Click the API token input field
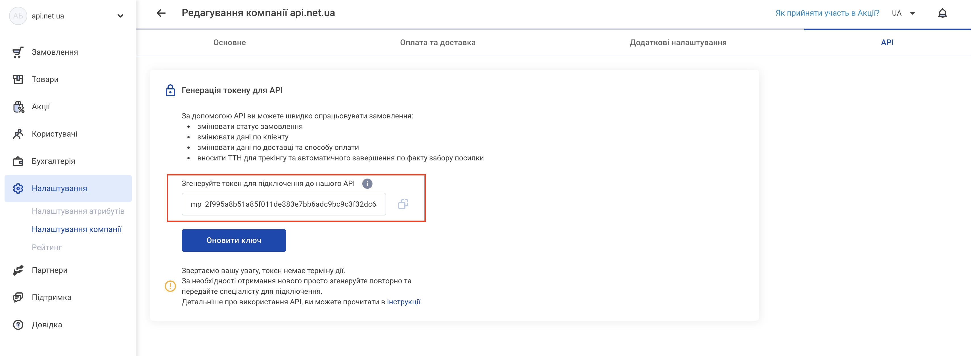971x356 pixels. point(283,204)
